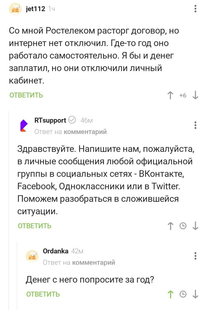Click jet112's avatar picture
This screenshot has height=316, width=205.
coord(16,9)
